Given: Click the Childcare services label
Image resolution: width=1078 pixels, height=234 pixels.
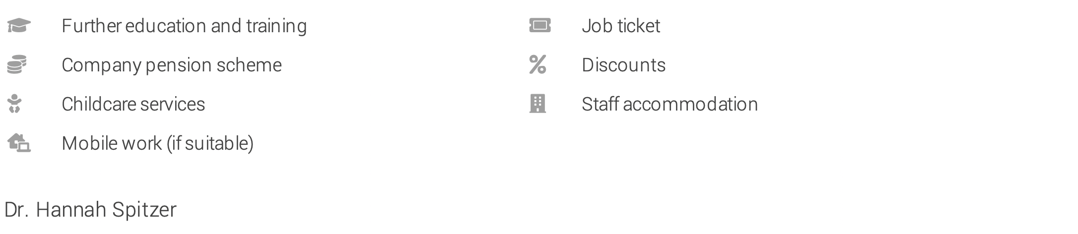Looking at the screenshot, I should 133,104.
